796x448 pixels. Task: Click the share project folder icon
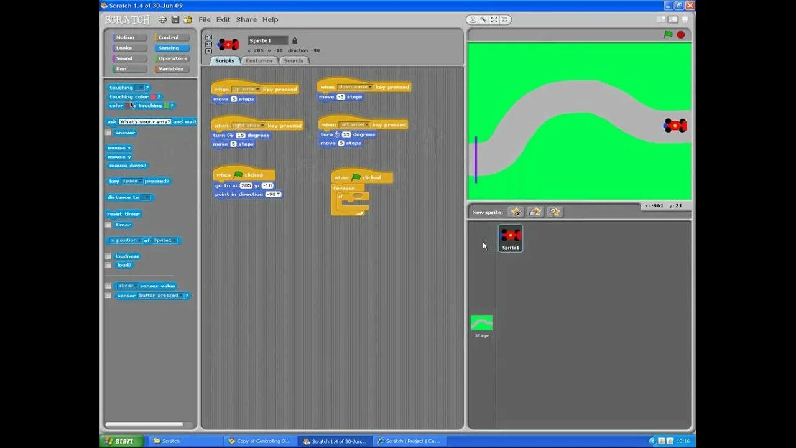click(188, 20)
